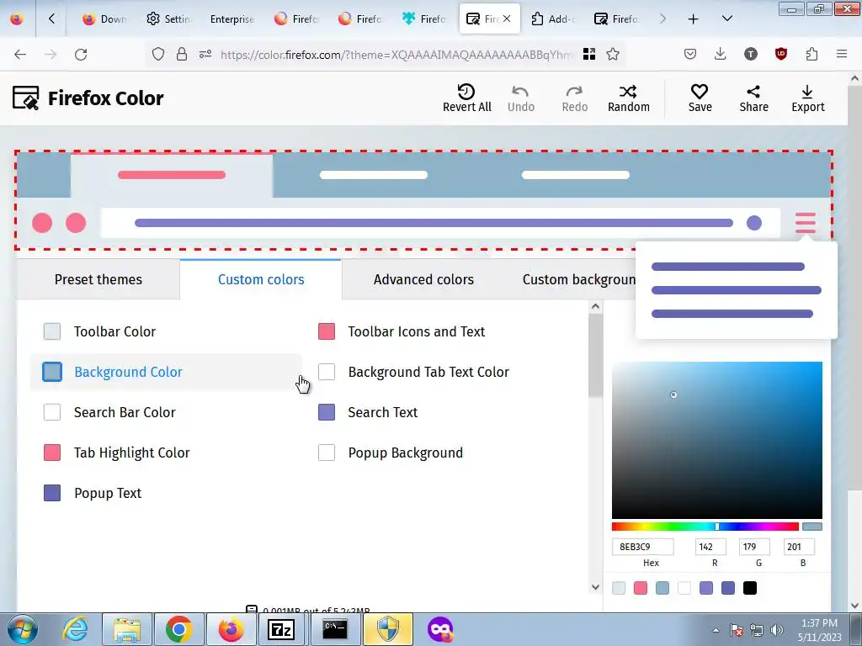This screenshot has width=862, height=646.
Task: Click the volume icon in system tray
Action: point(776,630)
